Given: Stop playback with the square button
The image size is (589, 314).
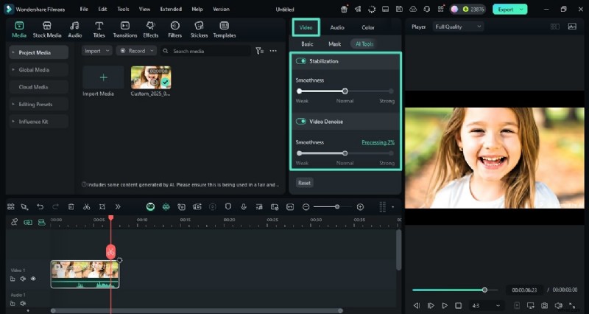Looking at the screenshot, I should point(458,305).
